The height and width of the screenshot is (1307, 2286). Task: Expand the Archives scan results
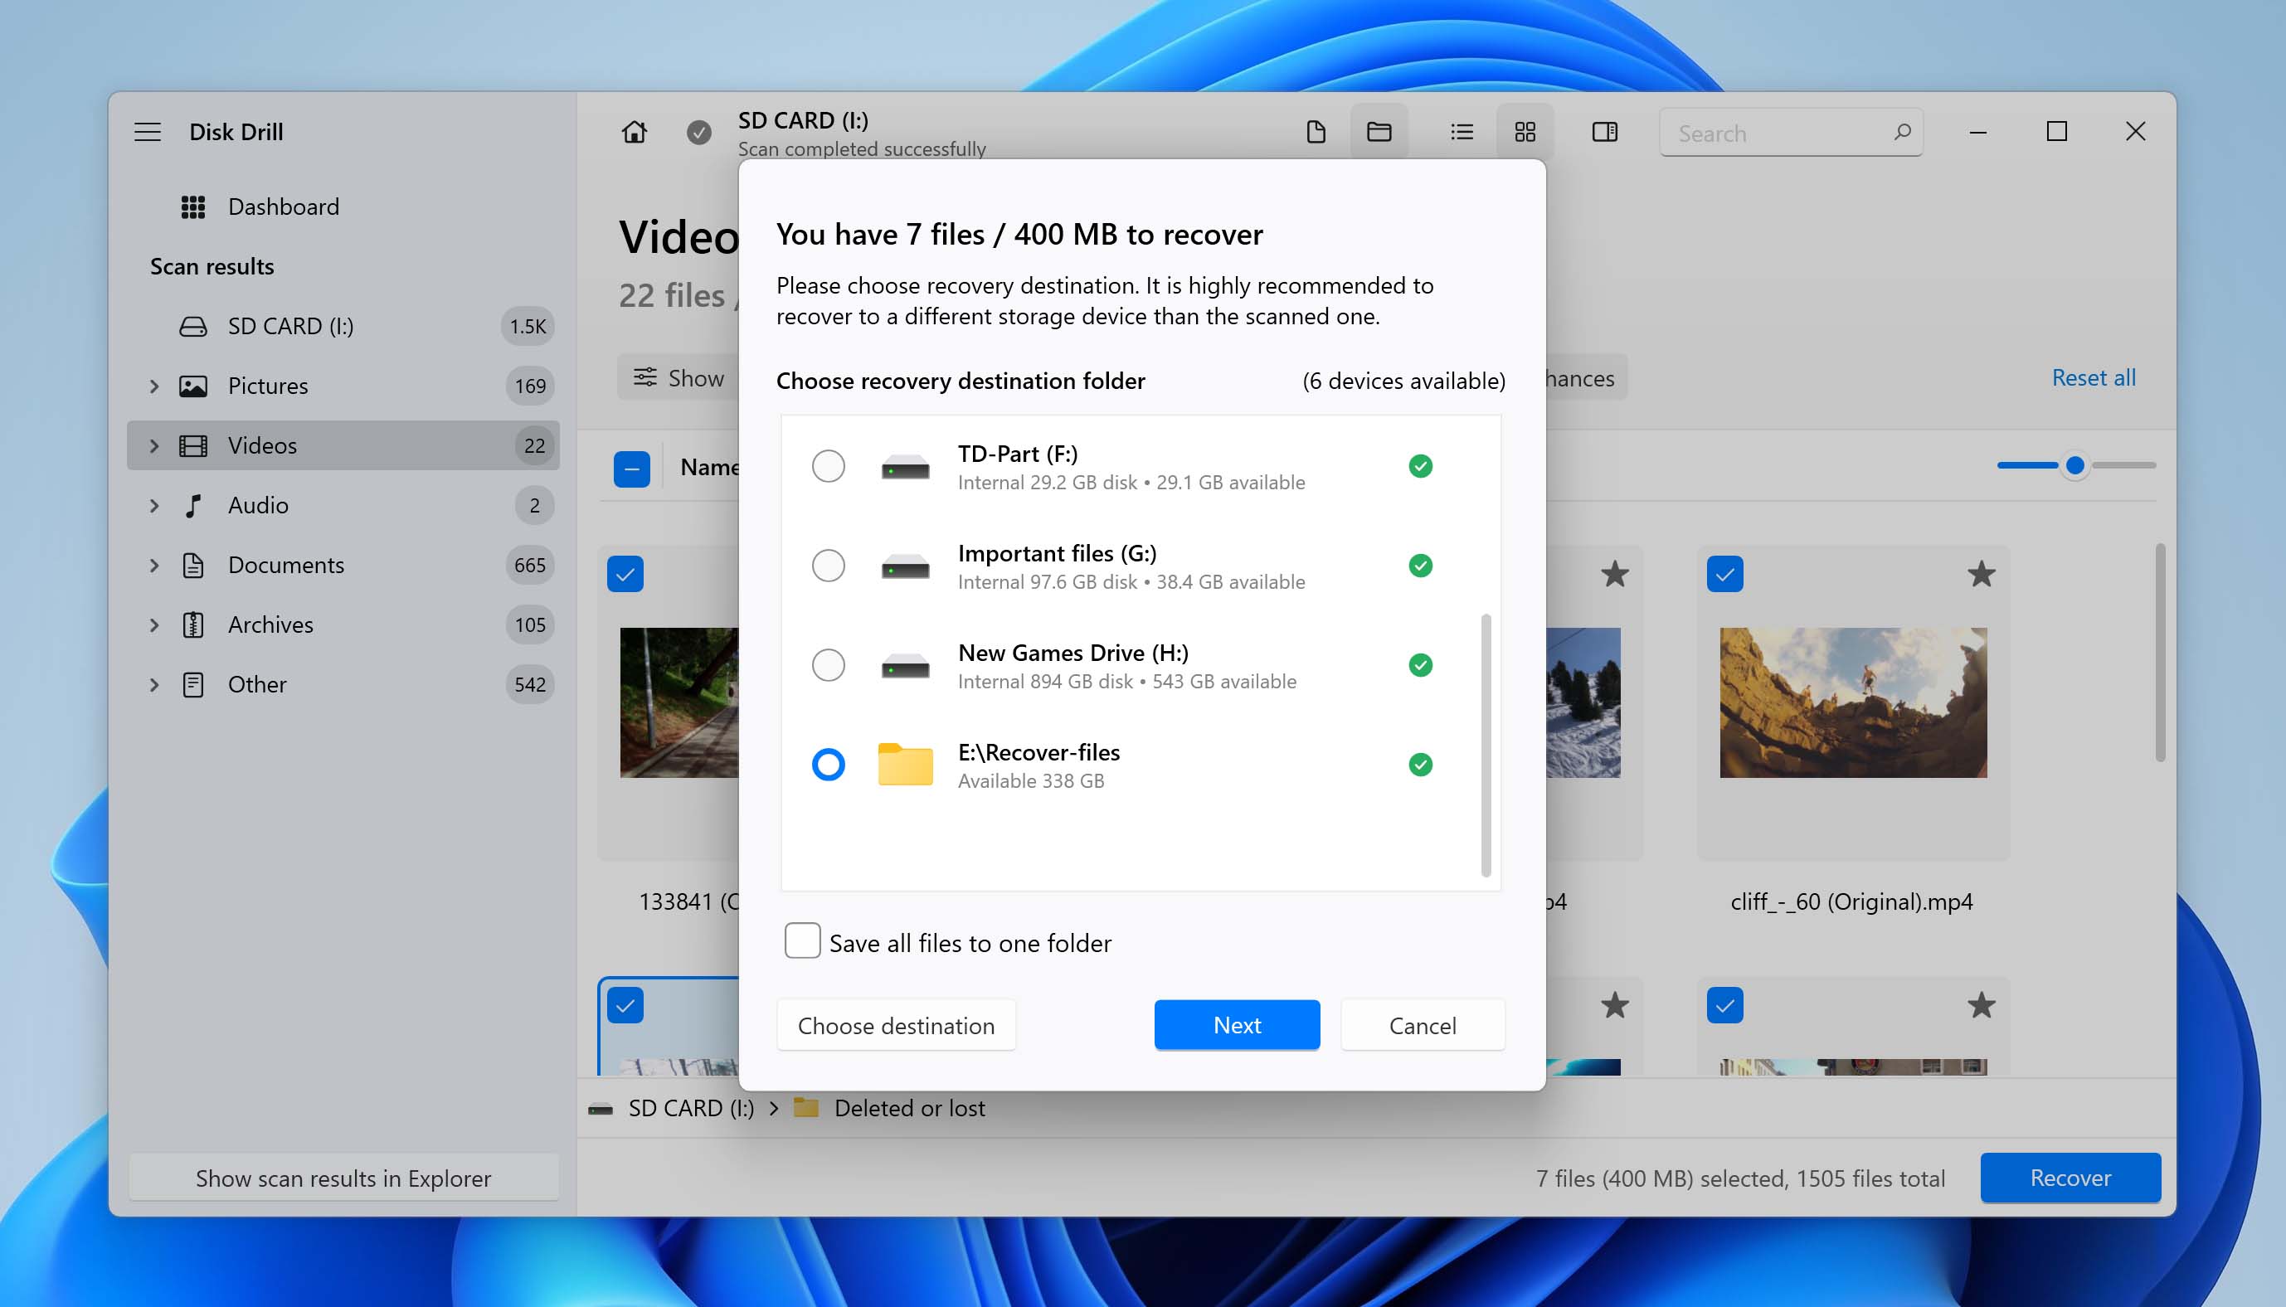pos(154,623)
